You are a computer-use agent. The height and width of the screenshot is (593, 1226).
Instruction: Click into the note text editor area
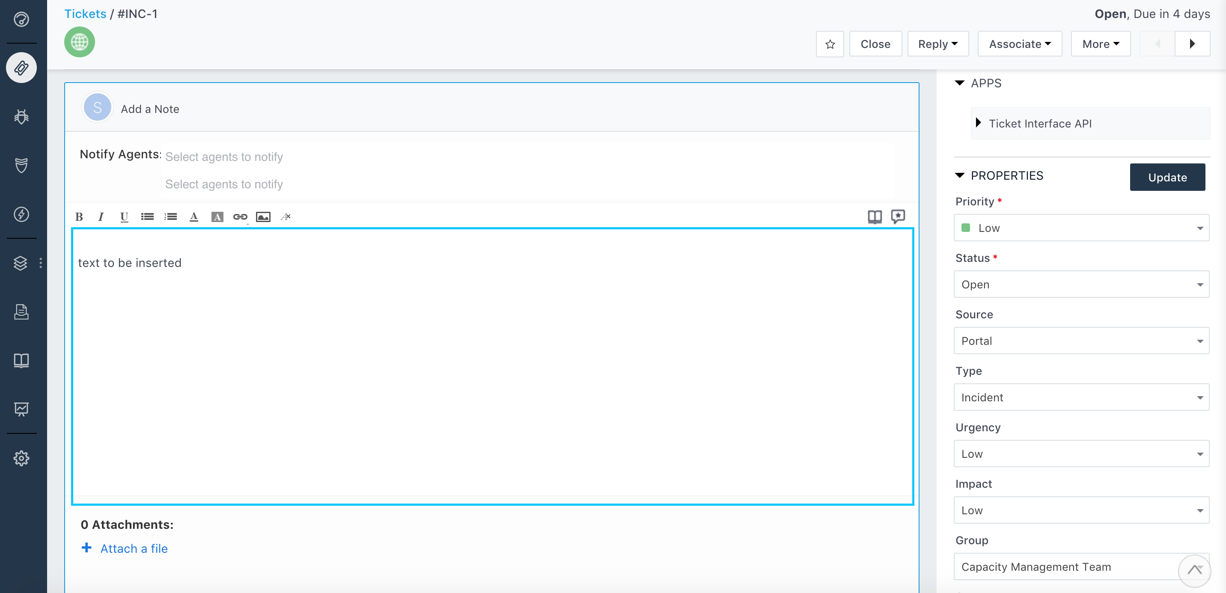coord(492,366)
